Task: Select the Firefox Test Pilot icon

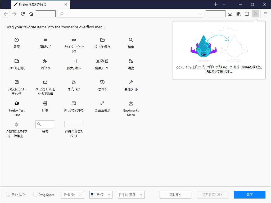Action: tap(17, 103)
